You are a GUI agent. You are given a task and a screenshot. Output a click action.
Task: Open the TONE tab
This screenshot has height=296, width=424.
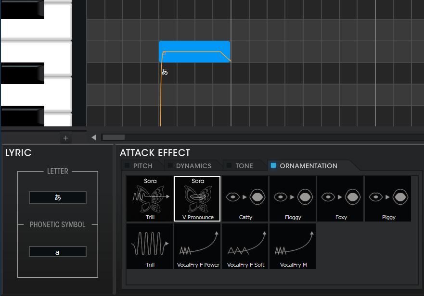click(244, 166)
